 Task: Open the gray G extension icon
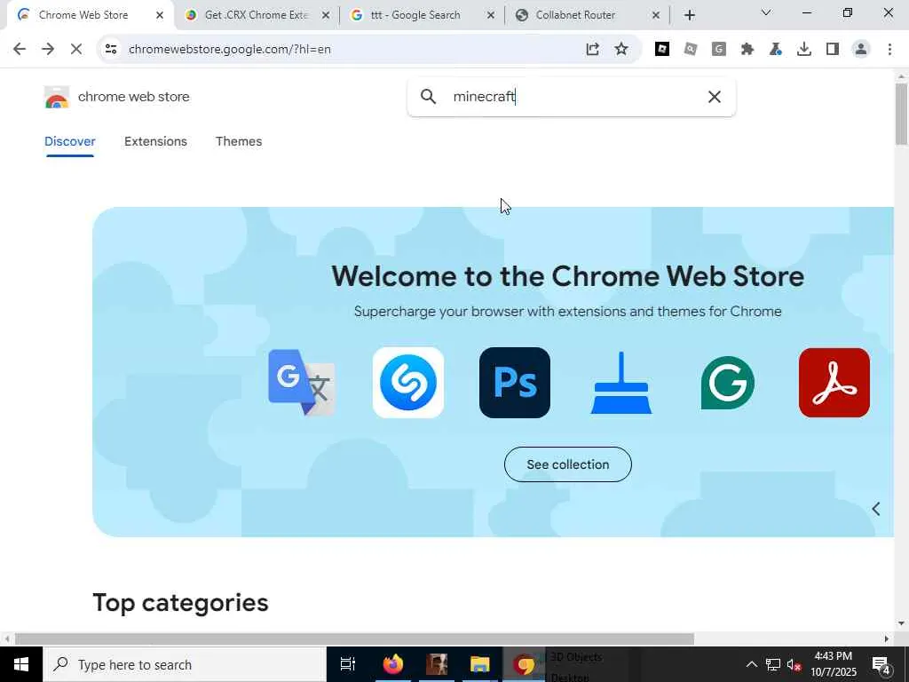(719, 50)
